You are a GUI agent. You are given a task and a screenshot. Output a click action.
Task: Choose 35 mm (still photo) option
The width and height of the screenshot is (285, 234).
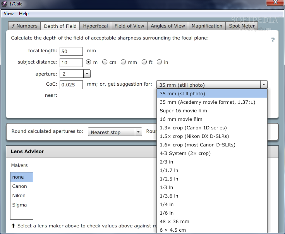pos(212,94)
